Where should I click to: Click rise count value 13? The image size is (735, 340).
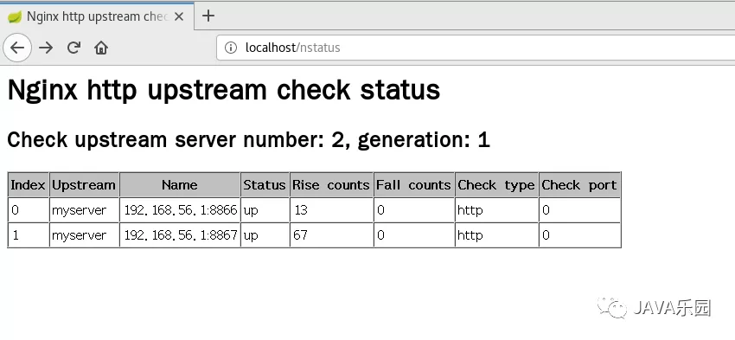(x=301, y=210)
